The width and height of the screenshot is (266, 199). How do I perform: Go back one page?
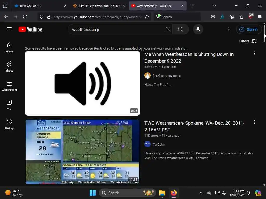click(x=6, y=17)
